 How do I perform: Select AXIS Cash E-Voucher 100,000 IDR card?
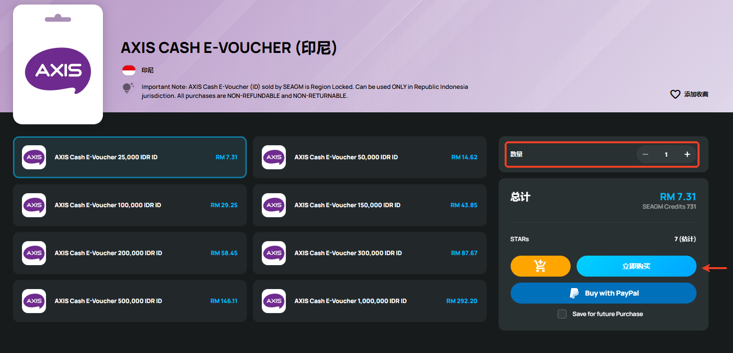tap(130, 205)
